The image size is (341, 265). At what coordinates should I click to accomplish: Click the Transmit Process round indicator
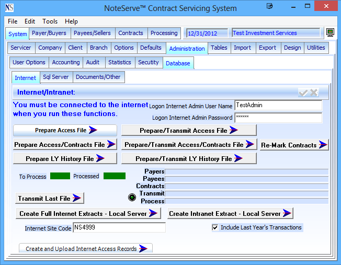click(132, 197)
